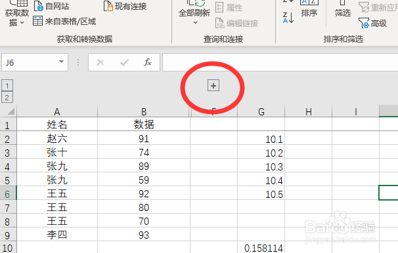398x253 pixels.
Task: Expand grouped columns with plus button
Action: coord(213,86)
